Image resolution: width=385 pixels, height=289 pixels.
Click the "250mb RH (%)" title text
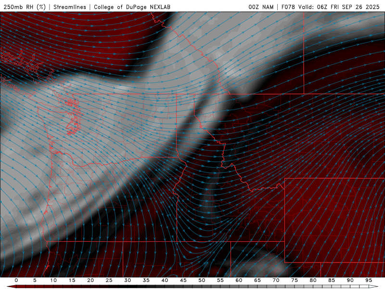tap(25, 7)
